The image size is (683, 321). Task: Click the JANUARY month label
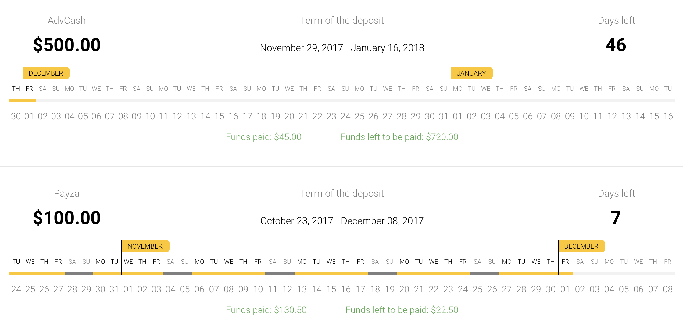[471, 73]
